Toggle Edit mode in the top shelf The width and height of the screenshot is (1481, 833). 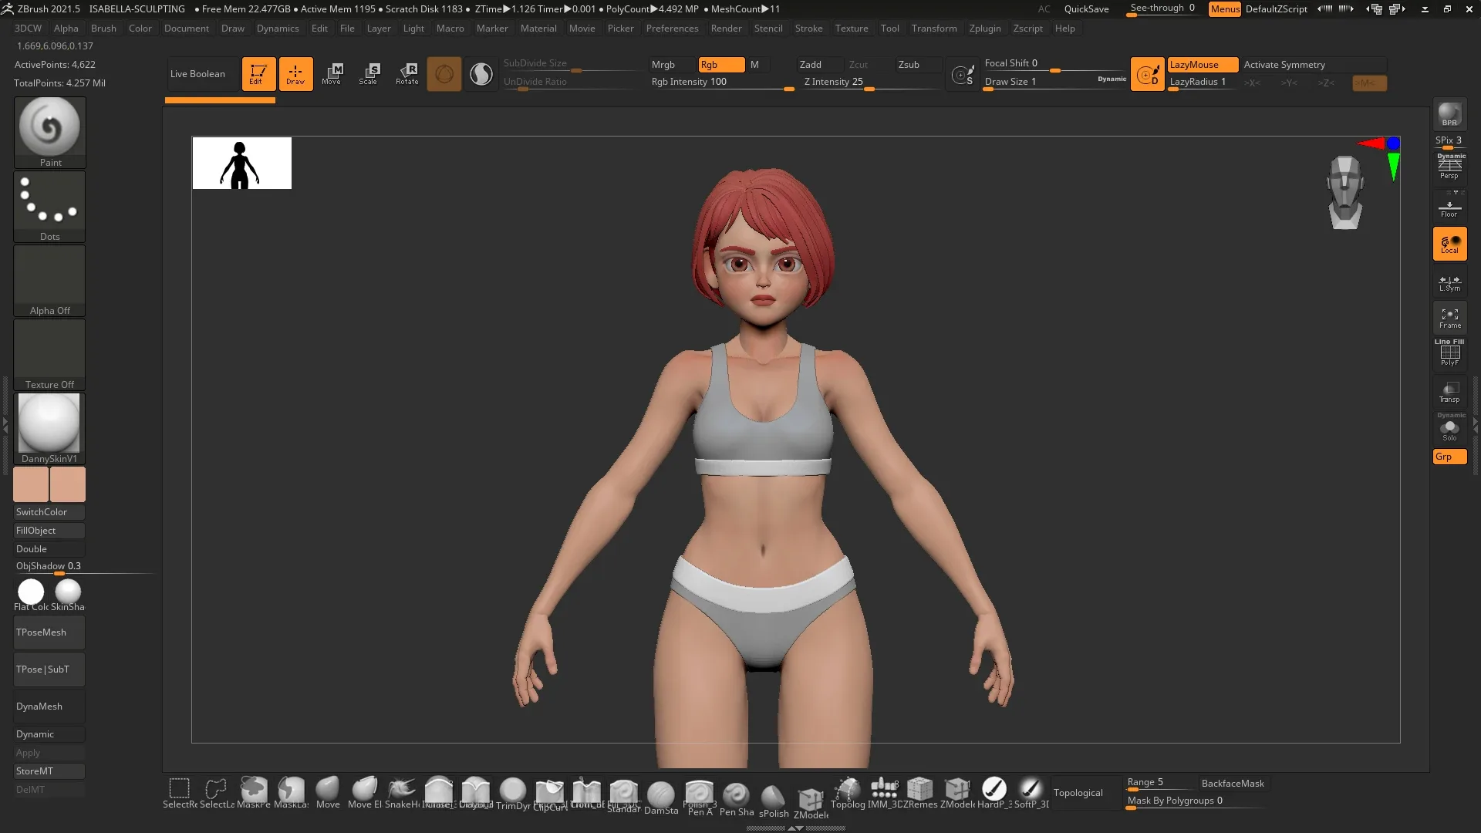point(258,73)
